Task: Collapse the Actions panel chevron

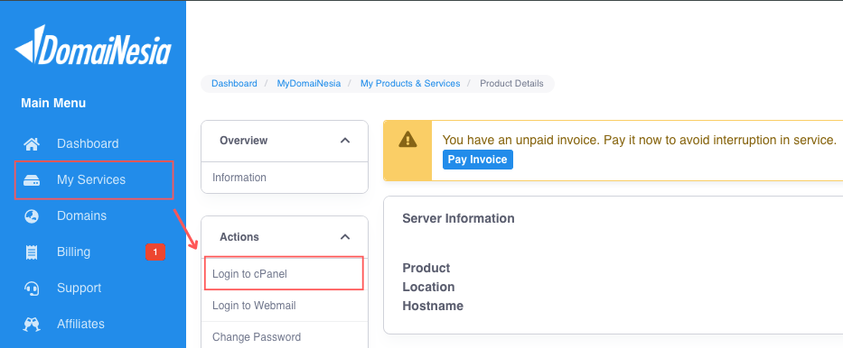Action: [x=345, y=236]
